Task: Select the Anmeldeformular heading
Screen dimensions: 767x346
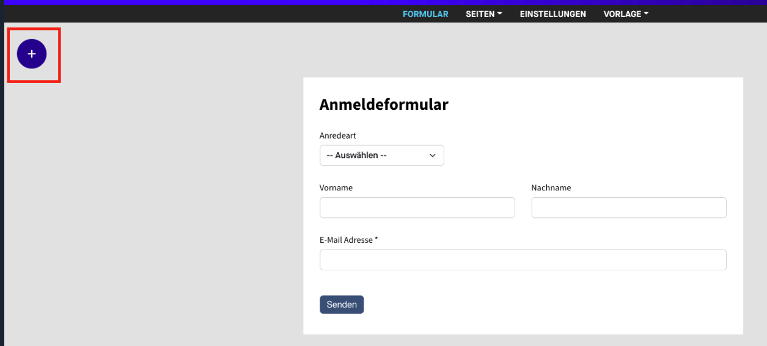Action: (x=384, y=104)
